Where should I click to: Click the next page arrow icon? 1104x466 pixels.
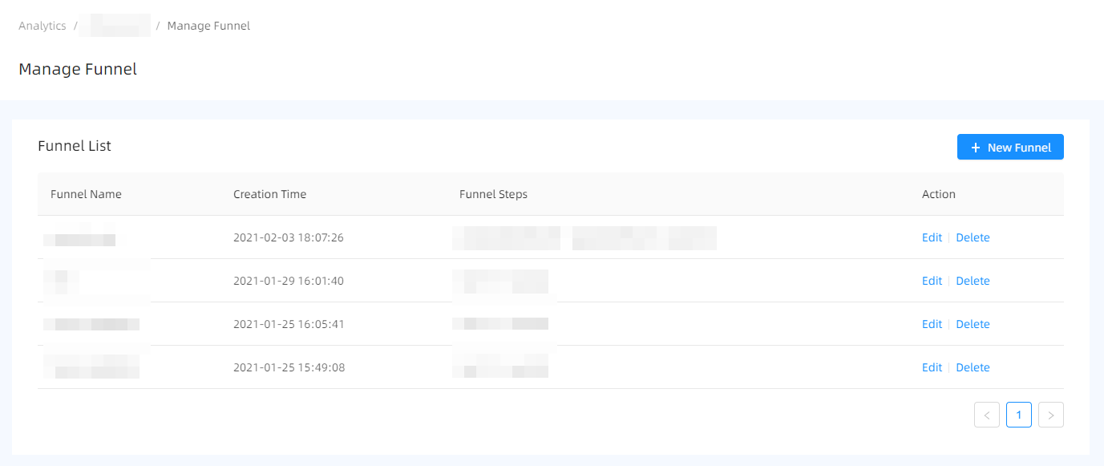[x=1051, y=415]
